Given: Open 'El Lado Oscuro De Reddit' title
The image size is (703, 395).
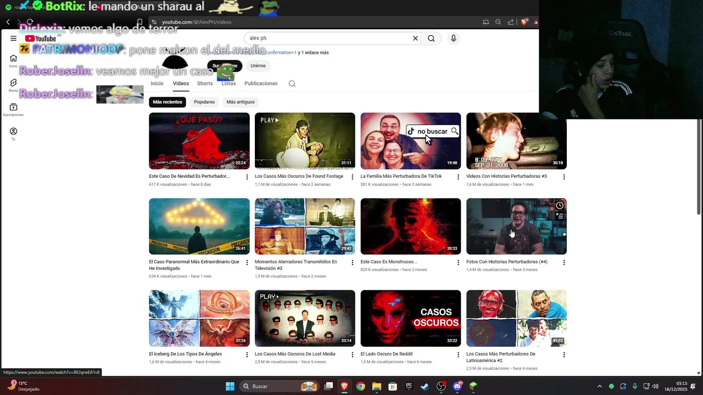Looking at the screenshot, I should click(x=386, y=354).
